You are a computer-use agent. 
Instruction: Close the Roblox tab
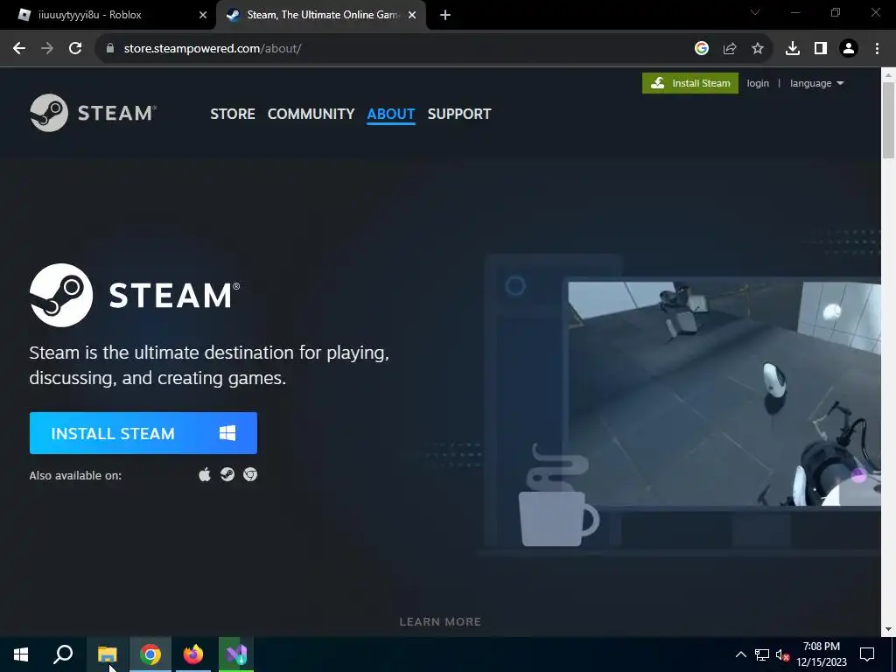pyautogui.click(x=203, y=16)
